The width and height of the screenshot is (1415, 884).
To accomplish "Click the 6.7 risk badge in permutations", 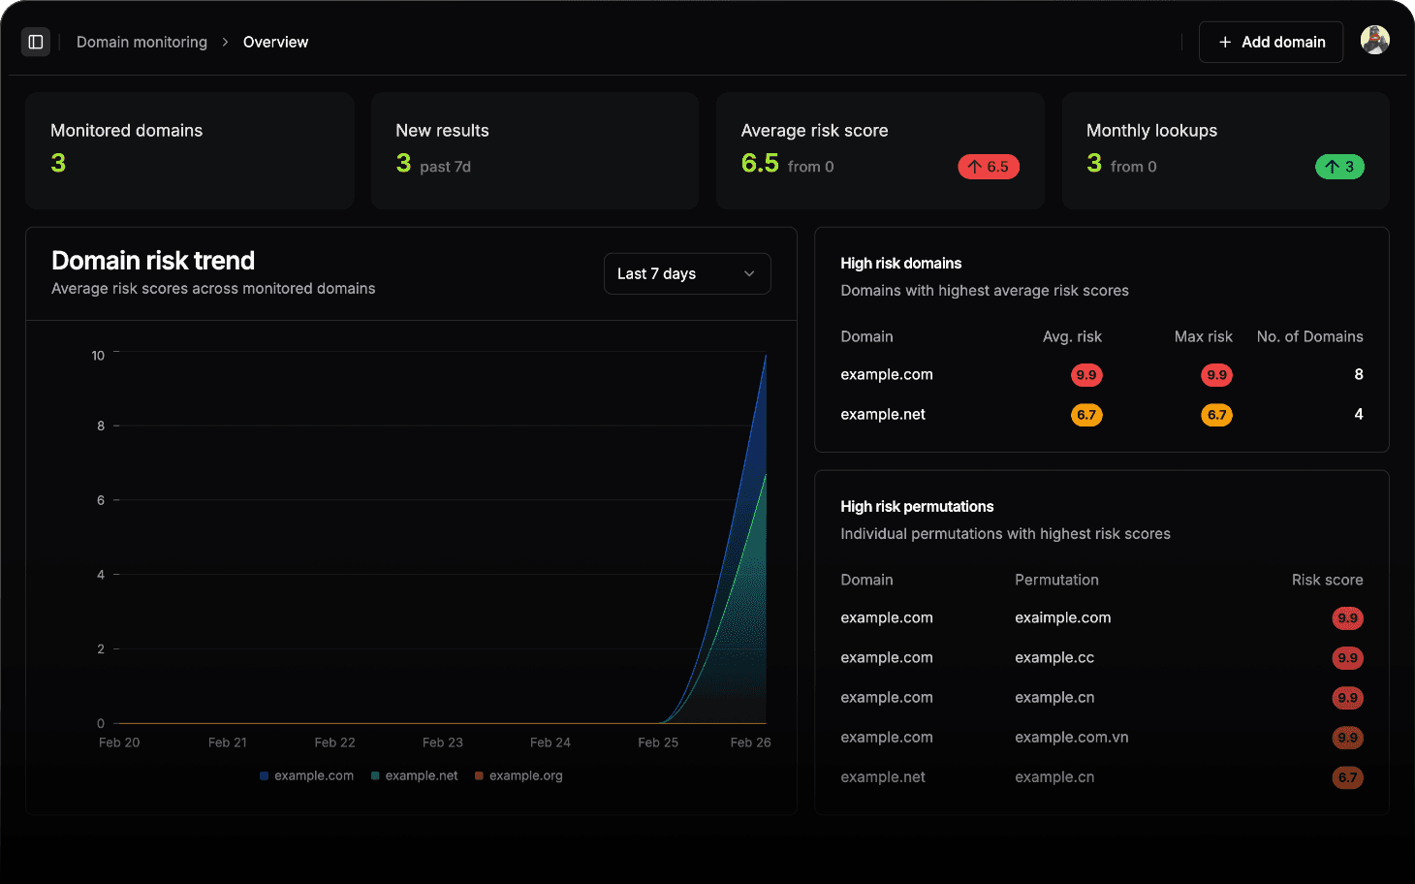I will [x=1347, y=777].
